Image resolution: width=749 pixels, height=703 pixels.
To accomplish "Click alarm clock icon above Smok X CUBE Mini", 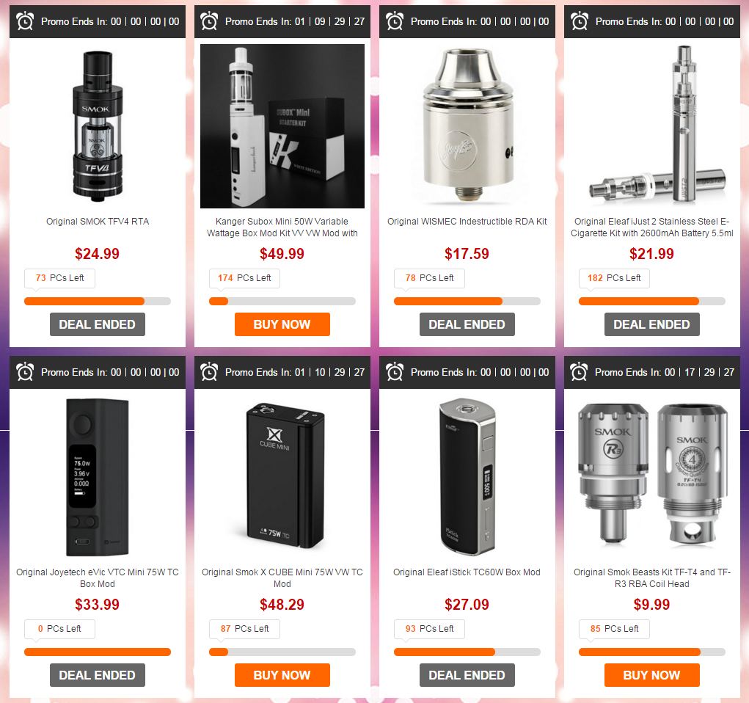I will point(209,372).
